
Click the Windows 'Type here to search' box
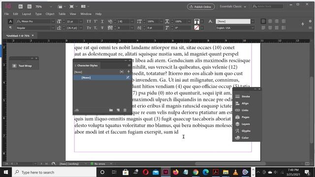click(55, 172)
